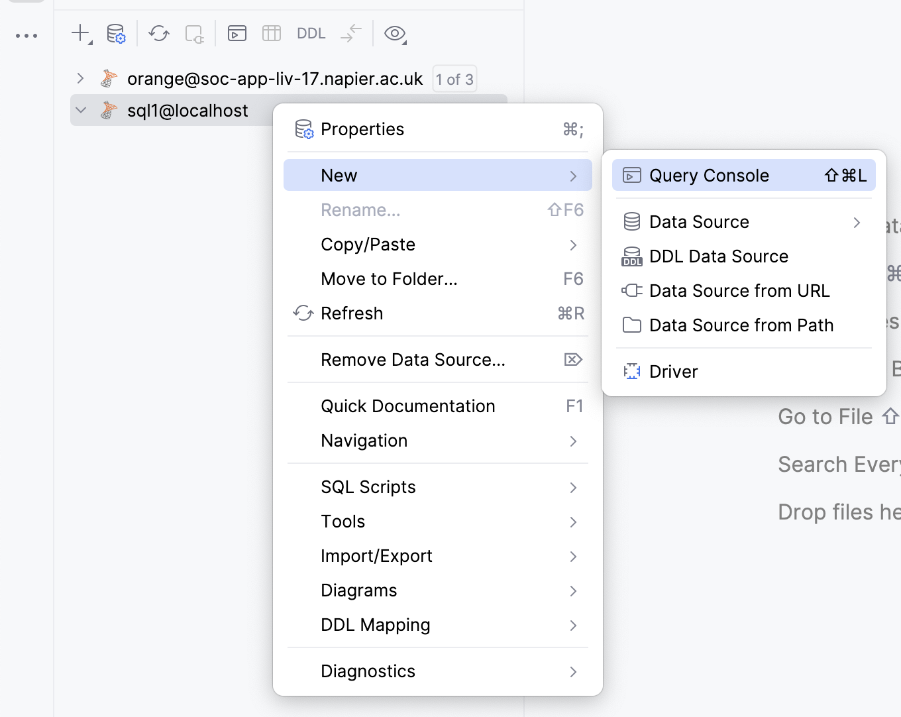Open Data Source Properties toolbar icon

point(116,33)
